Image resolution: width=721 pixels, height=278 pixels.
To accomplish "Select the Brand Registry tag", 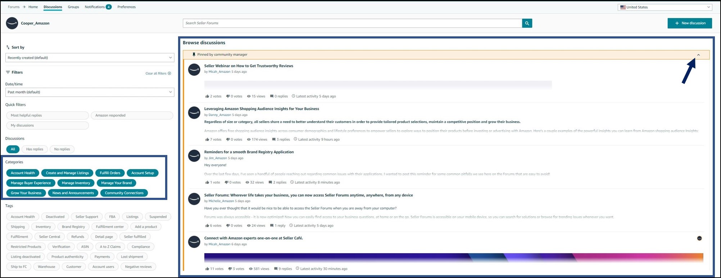I will pyautogui.click(x=73, y=227).
